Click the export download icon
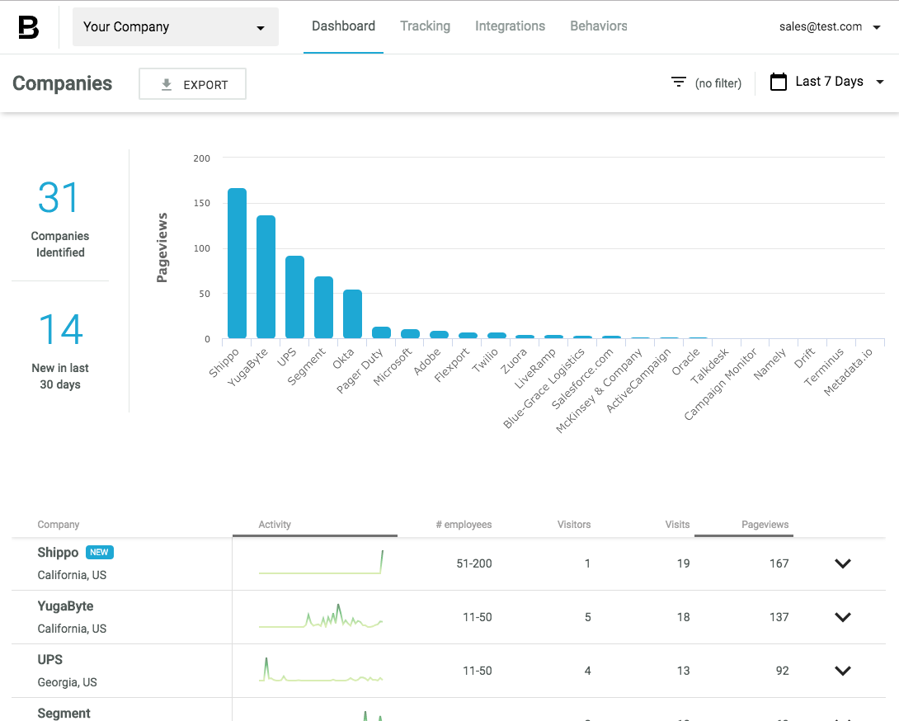The height and width of the screenshot is (721, 899). pos(167,84)
